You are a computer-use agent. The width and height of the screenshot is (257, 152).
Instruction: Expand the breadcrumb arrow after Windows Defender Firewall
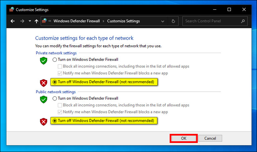click(x=103, y=21)
